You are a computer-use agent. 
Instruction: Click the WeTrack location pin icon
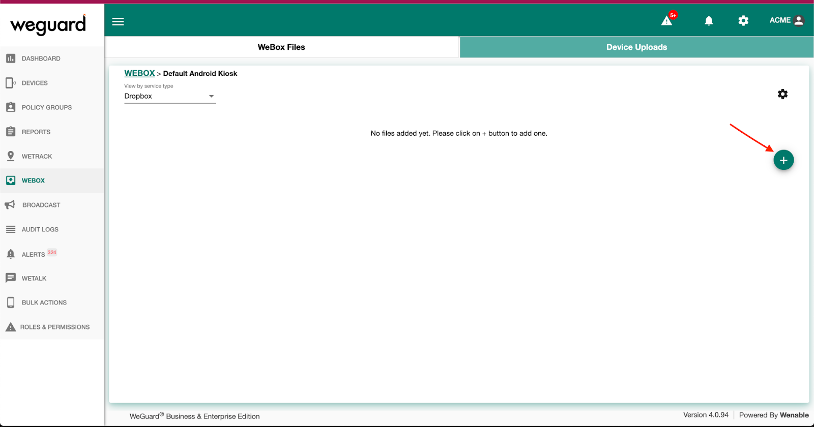[11, 156]
